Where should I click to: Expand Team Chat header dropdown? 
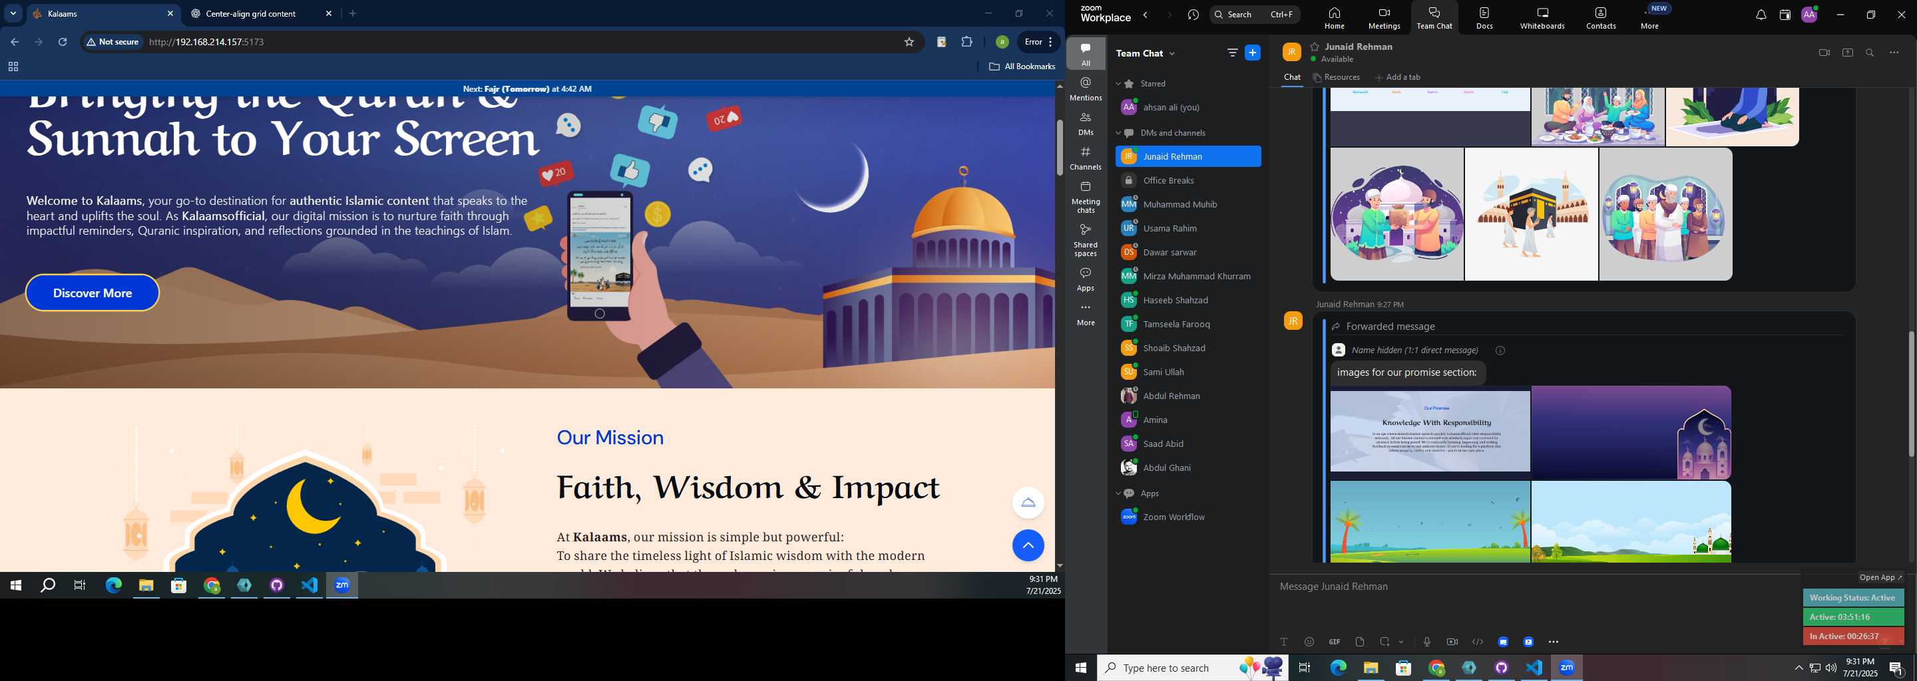tap(1172, 53)
